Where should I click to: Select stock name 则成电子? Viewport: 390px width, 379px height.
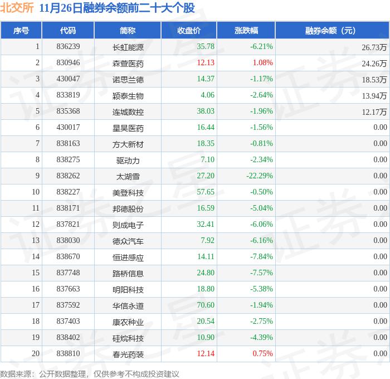[128, 225]
